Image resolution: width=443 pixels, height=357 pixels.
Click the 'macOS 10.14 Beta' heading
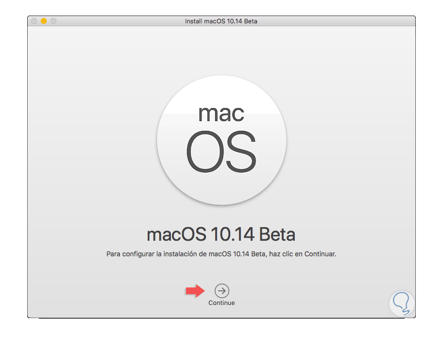[x=221, y=234]
